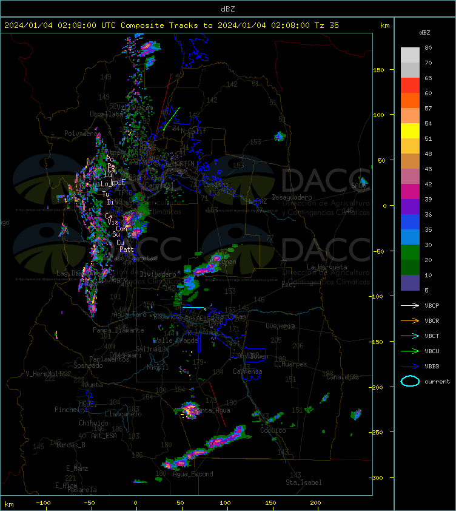Image resolution: width=456 pixels, height=511 pixels.
Task: Click the 'km' label at the bottom-left corner
Action: pos(9,504)
